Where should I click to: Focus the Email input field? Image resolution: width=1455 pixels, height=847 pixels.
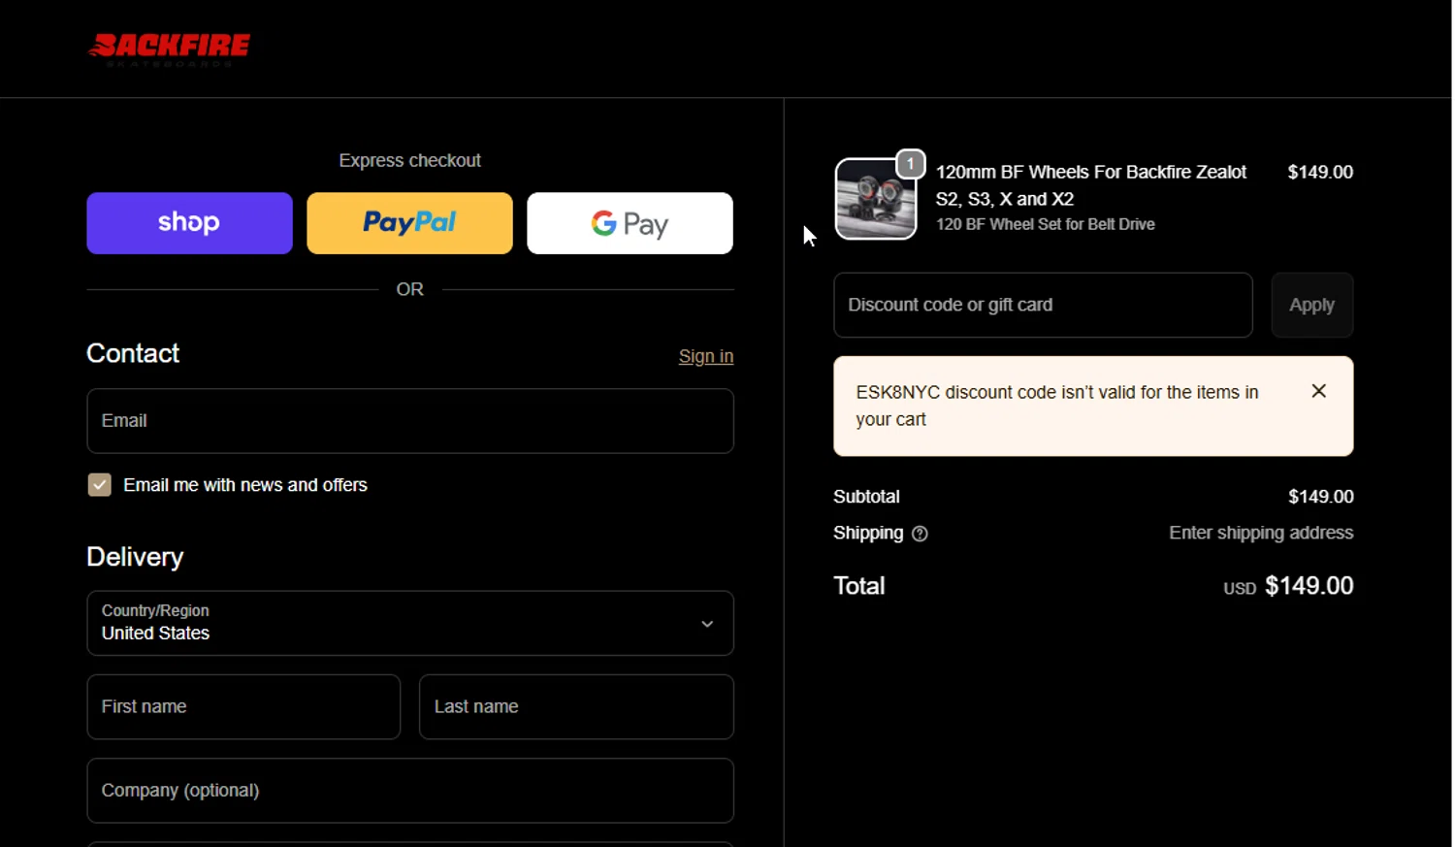(410, 421)
